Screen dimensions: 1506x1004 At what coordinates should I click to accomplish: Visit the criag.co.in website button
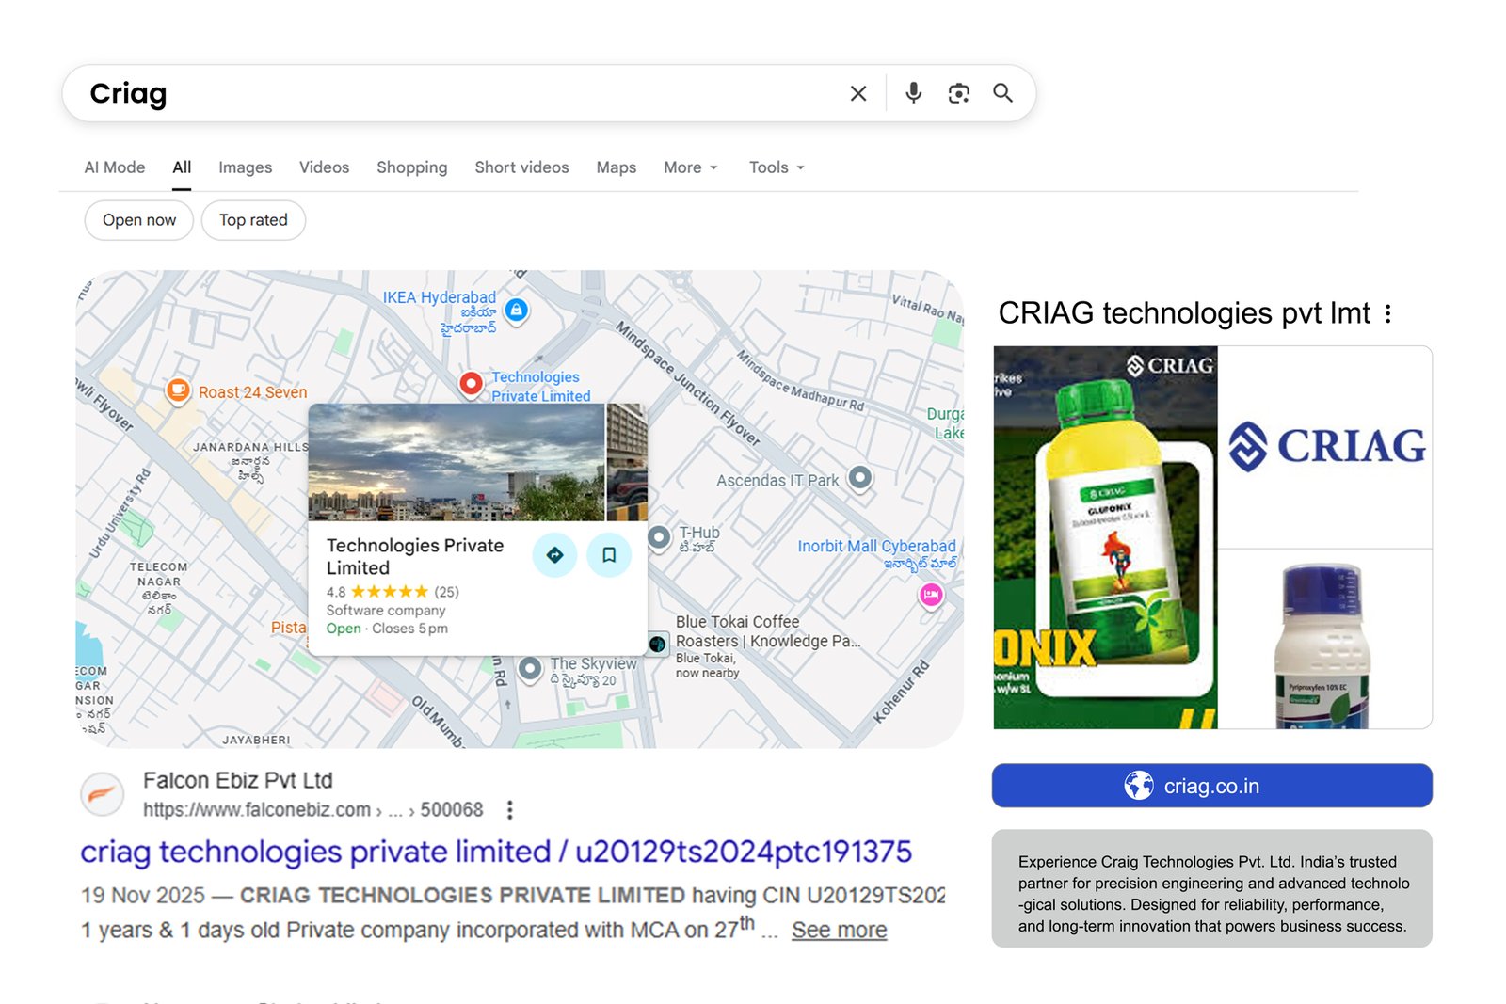[x=1210, y=785]
